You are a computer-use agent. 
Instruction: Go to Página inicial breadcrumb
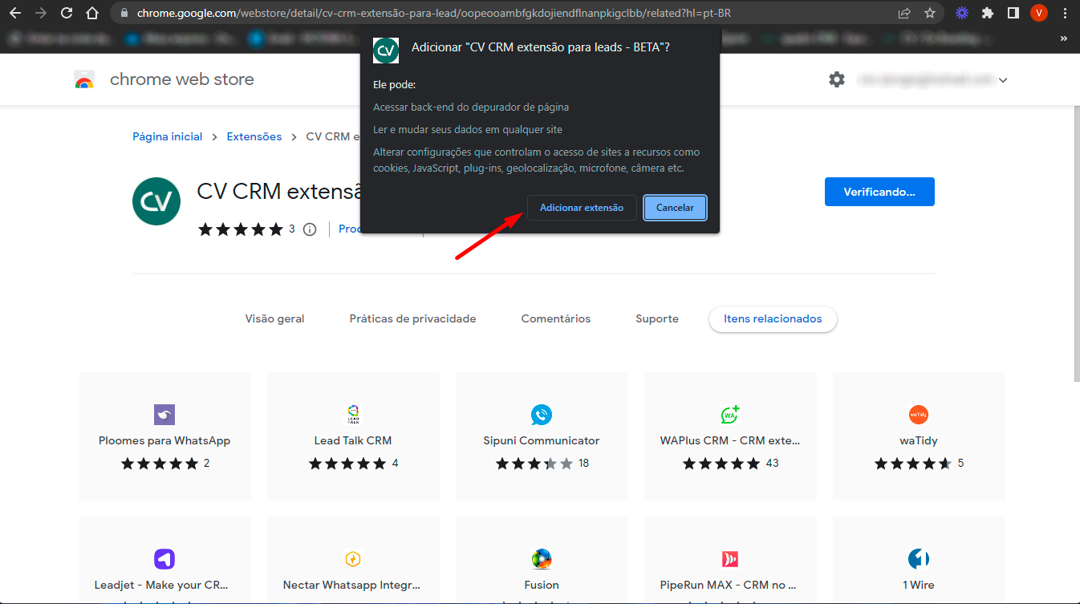pos(168,136)
